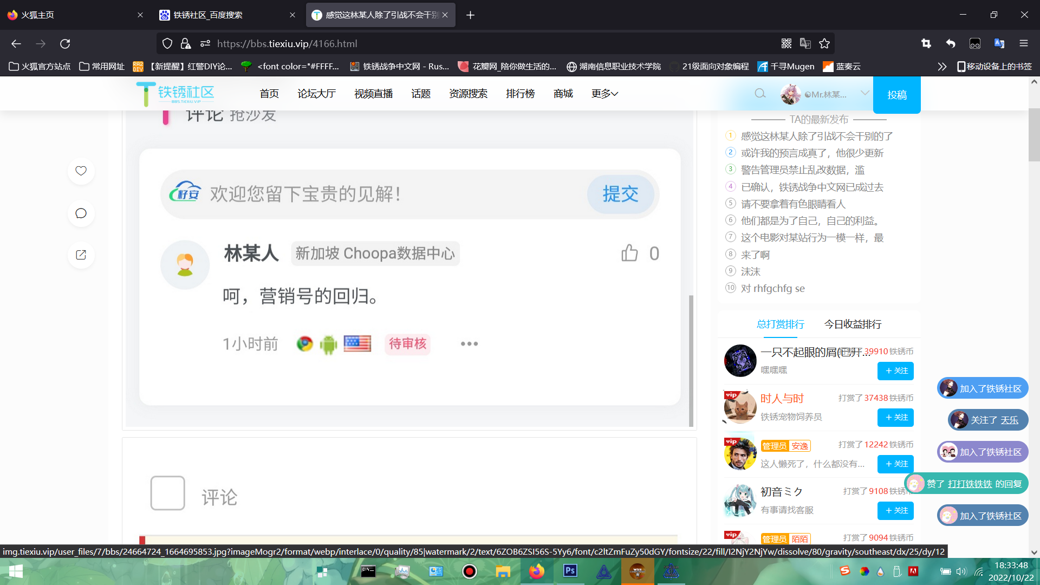Expand the 更多 navigation dropdown

[604, 94]
